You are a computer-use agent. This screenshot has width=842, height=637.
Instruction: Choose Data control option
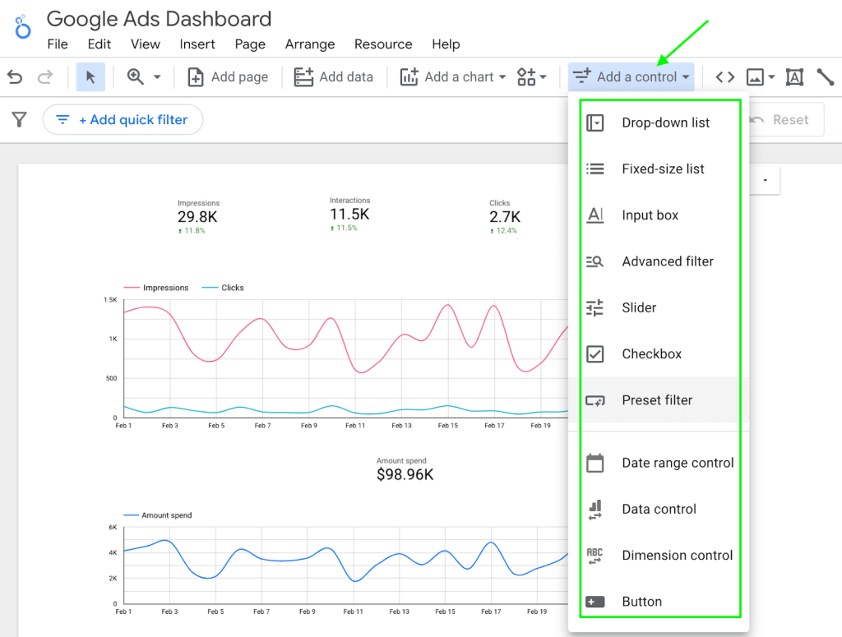[x=660, y=509]
